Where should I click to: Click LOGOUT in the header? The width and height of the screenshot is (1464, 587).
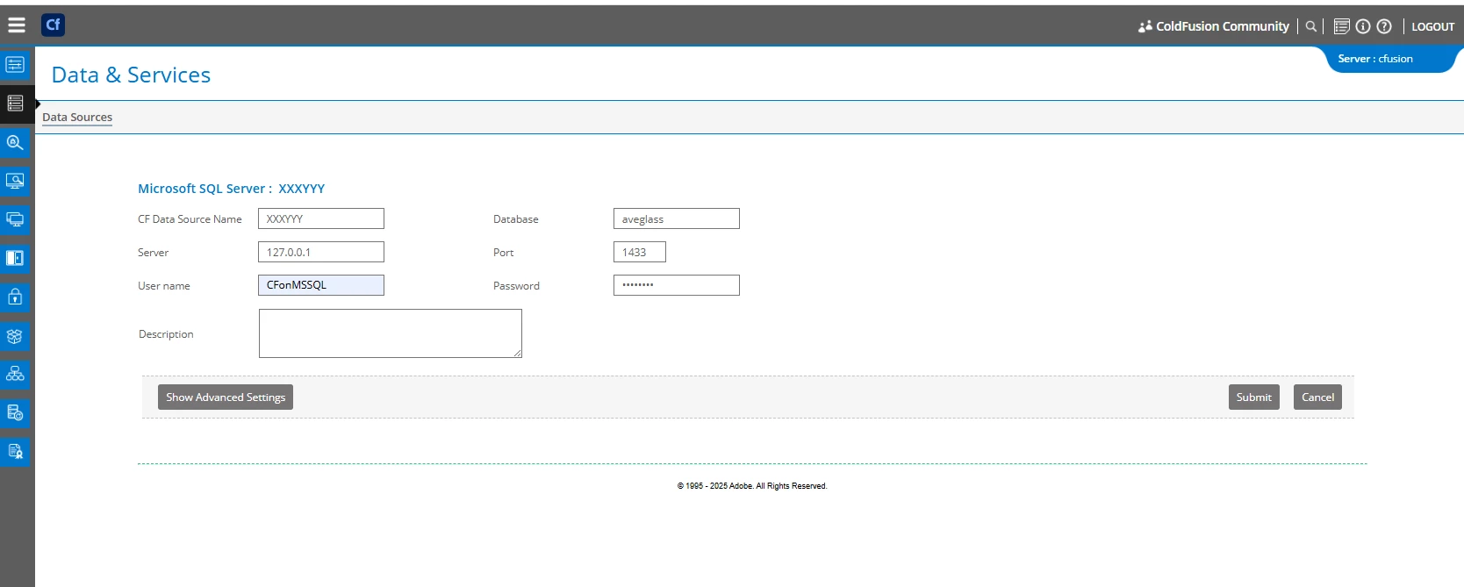(1432, 26)
